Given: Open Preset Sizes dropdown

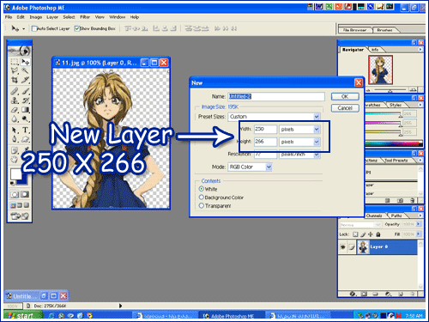Looking at the screenshot, I should pyautogui.click(x=317, y=117).
